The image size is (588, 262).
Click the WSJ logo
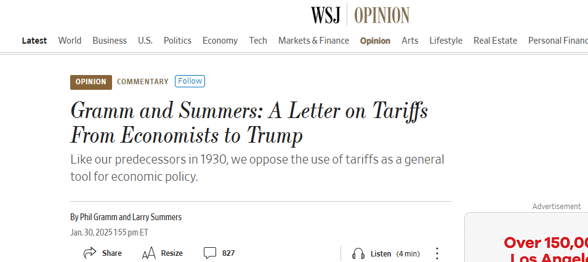click(x=325, y=15)
